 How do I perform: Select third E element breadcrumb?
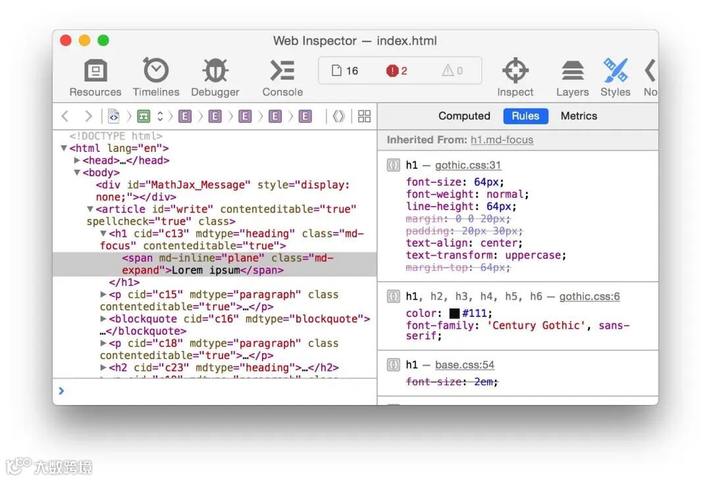tap(245, 116)
